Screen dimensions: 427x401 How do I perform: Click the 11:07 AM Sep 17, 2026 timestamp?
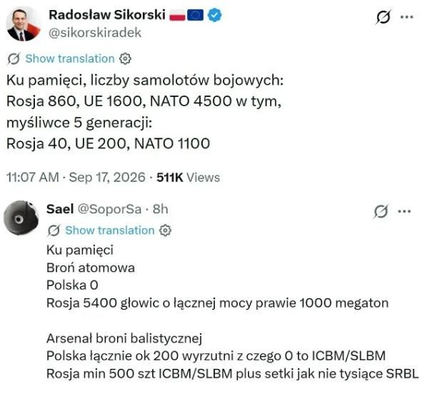coord(76,178)
